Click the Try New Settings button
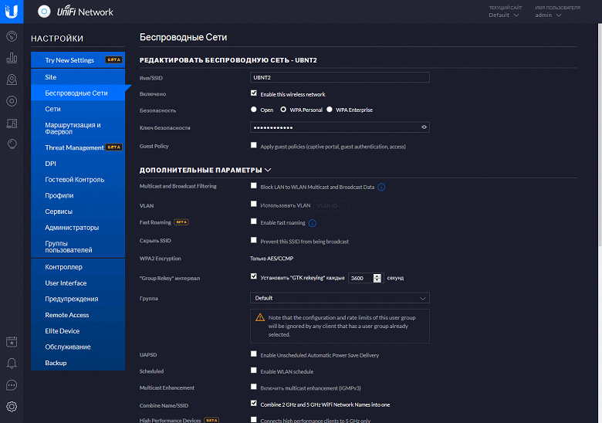This screenshot has height=423, width=602. pos(78,60)
